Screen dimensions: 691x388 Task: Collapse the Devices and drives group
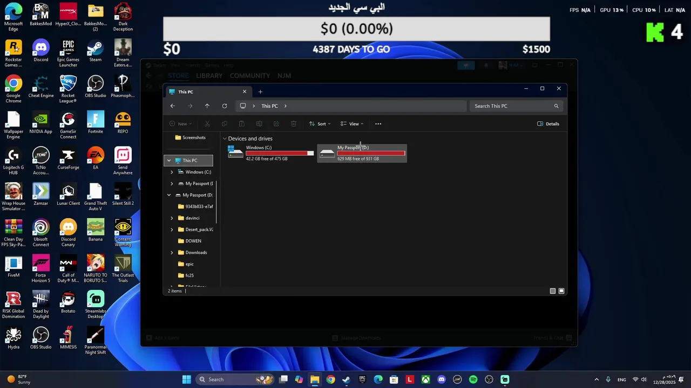pos(225,138)
